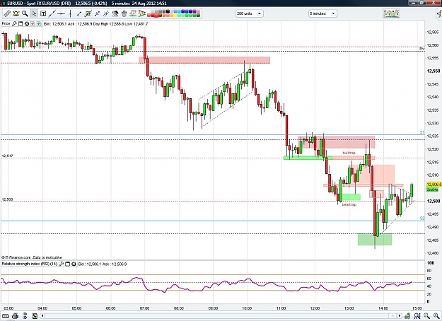The image size is (442, 321).
Task: Select the segment line drawing tool
Action: tap(79, 13)
